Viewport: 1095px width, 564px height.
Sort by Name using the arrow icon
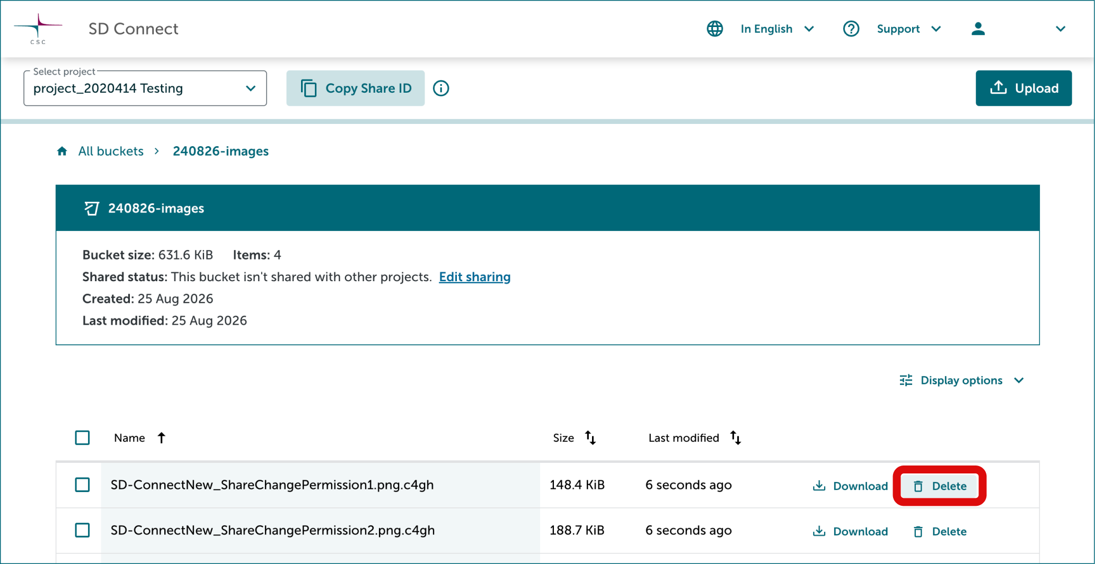tap(162, 437)
